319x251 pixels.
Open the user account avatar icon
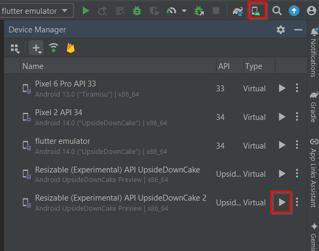click(311, 11)
